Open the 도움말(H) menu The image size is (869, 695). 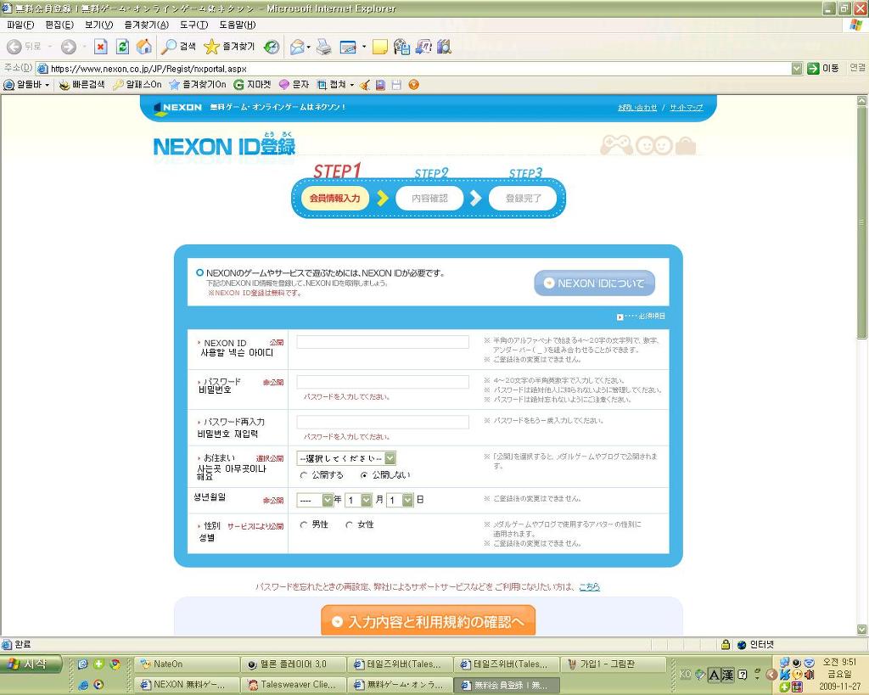point(238,25)
